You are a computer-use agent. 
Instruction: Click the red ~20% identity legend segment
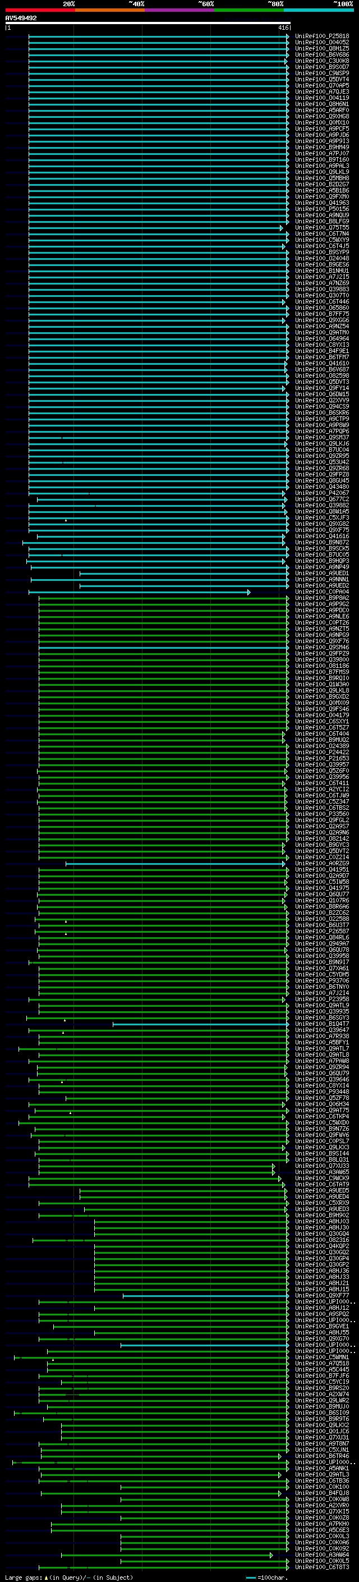coord(40,10)
